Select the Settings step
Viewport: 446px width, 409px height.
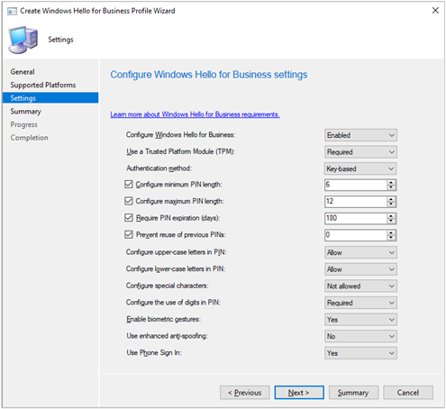[x=50, y=98]
